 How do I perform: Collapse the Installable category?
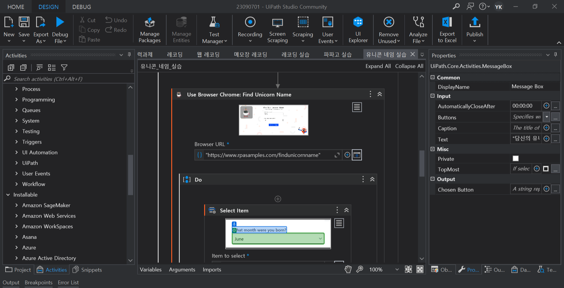(8, 195)
